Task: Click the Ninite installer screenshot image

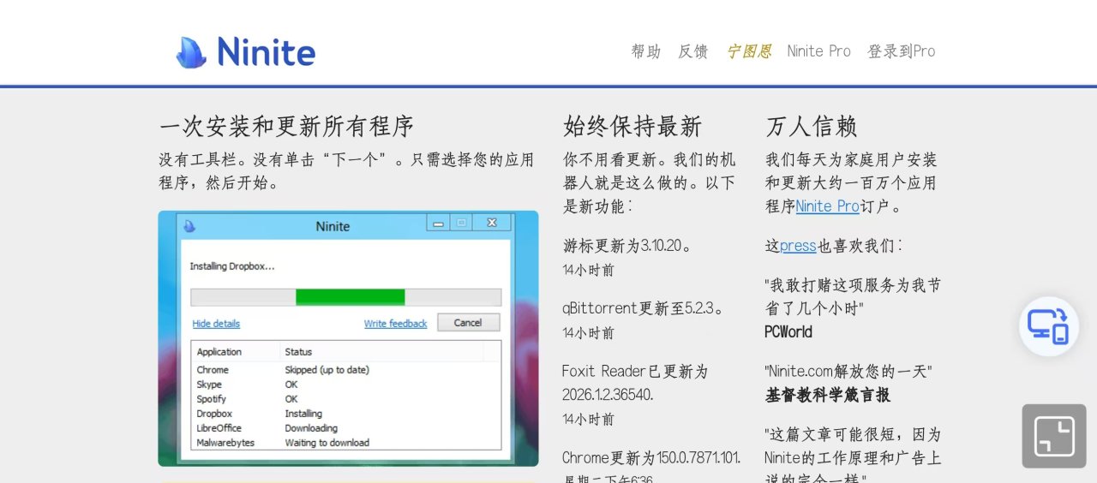Action: click(x=348, y=338)
